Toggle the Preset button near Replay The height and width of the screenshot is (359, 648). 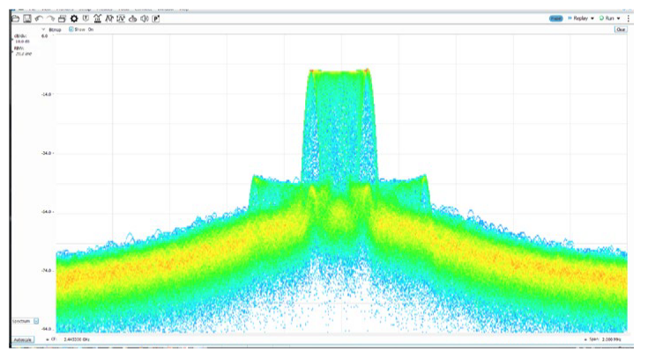point(555,18)
